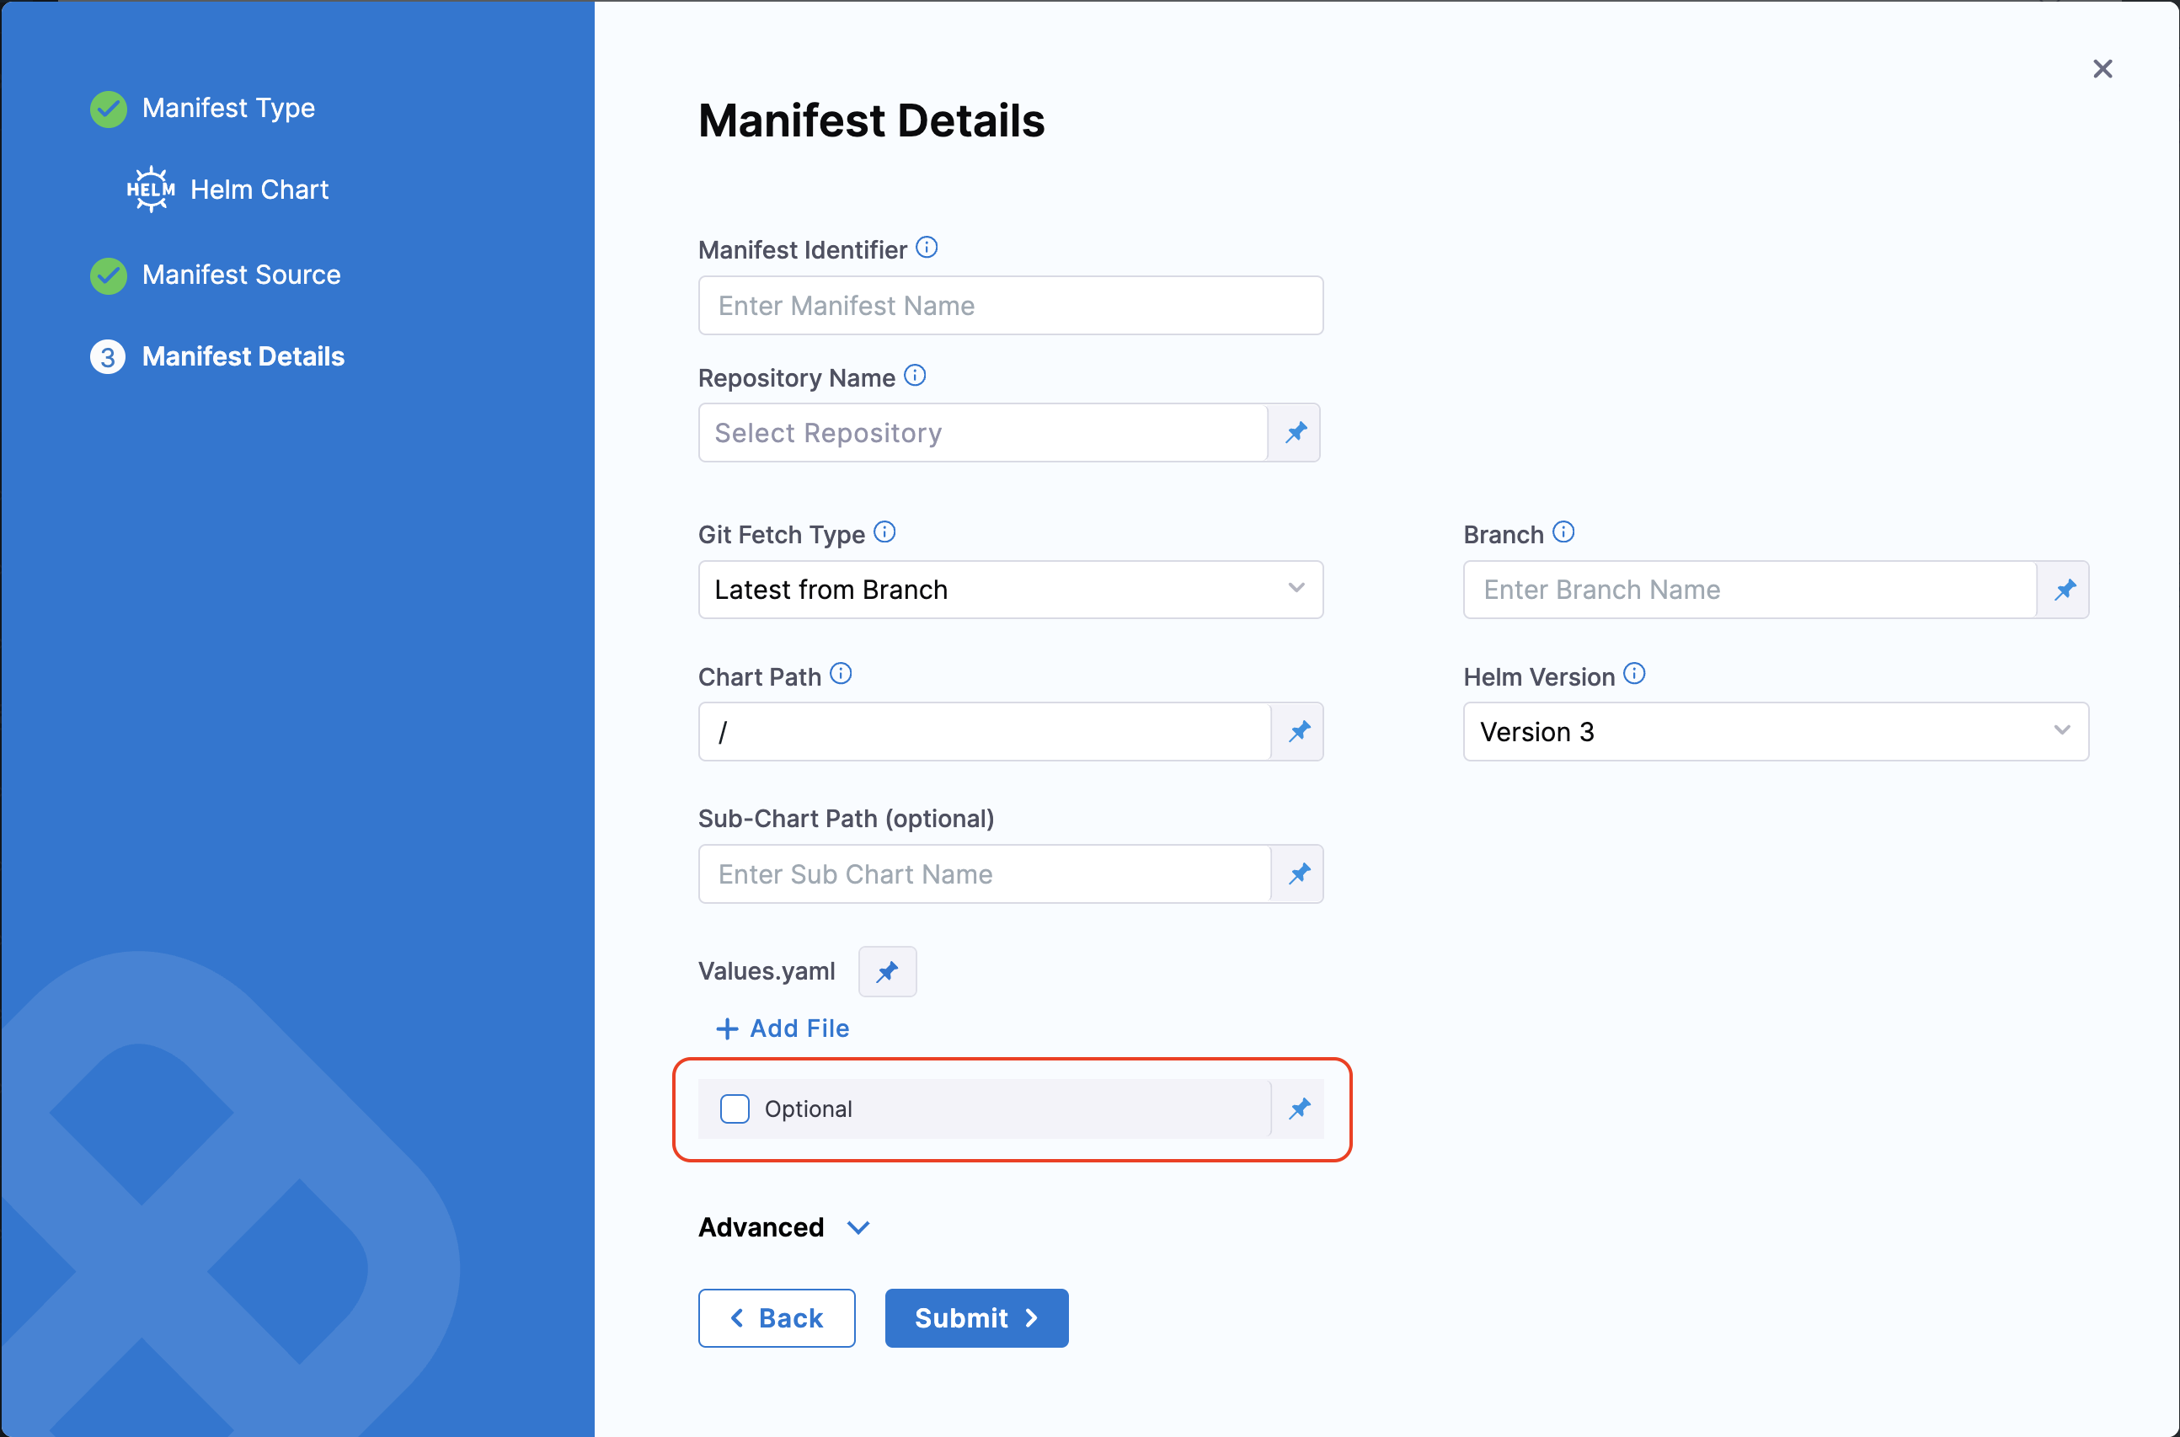
Task: Click info icon beside Helm Version label
Action: point(1634,675)
